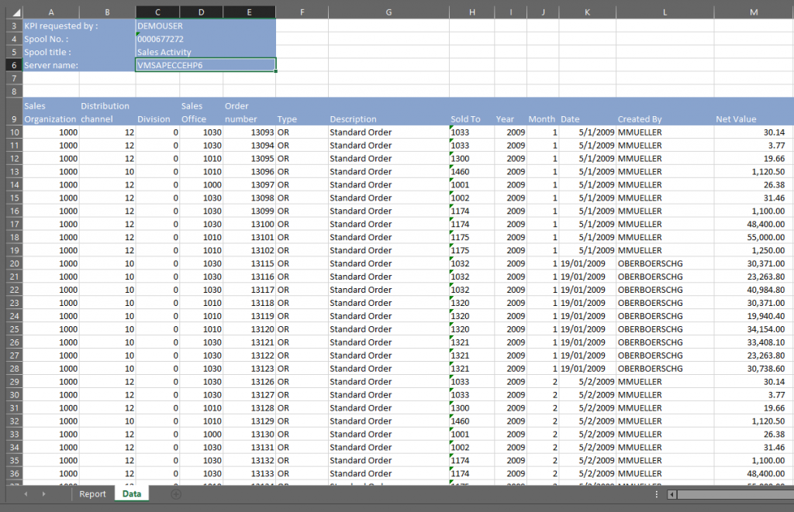
Task: Click the net value 33,408.10 cell
Action: pos(754,342)
